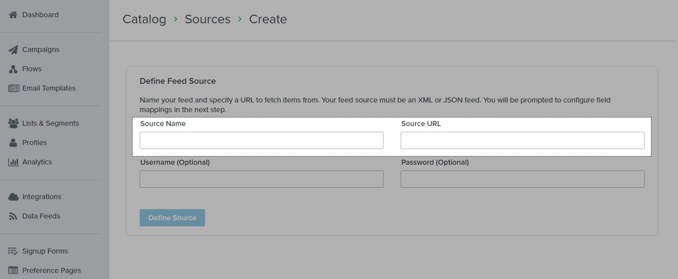Click the Integrations cloud icon
678x279 pixels.
tap(14, 197)
